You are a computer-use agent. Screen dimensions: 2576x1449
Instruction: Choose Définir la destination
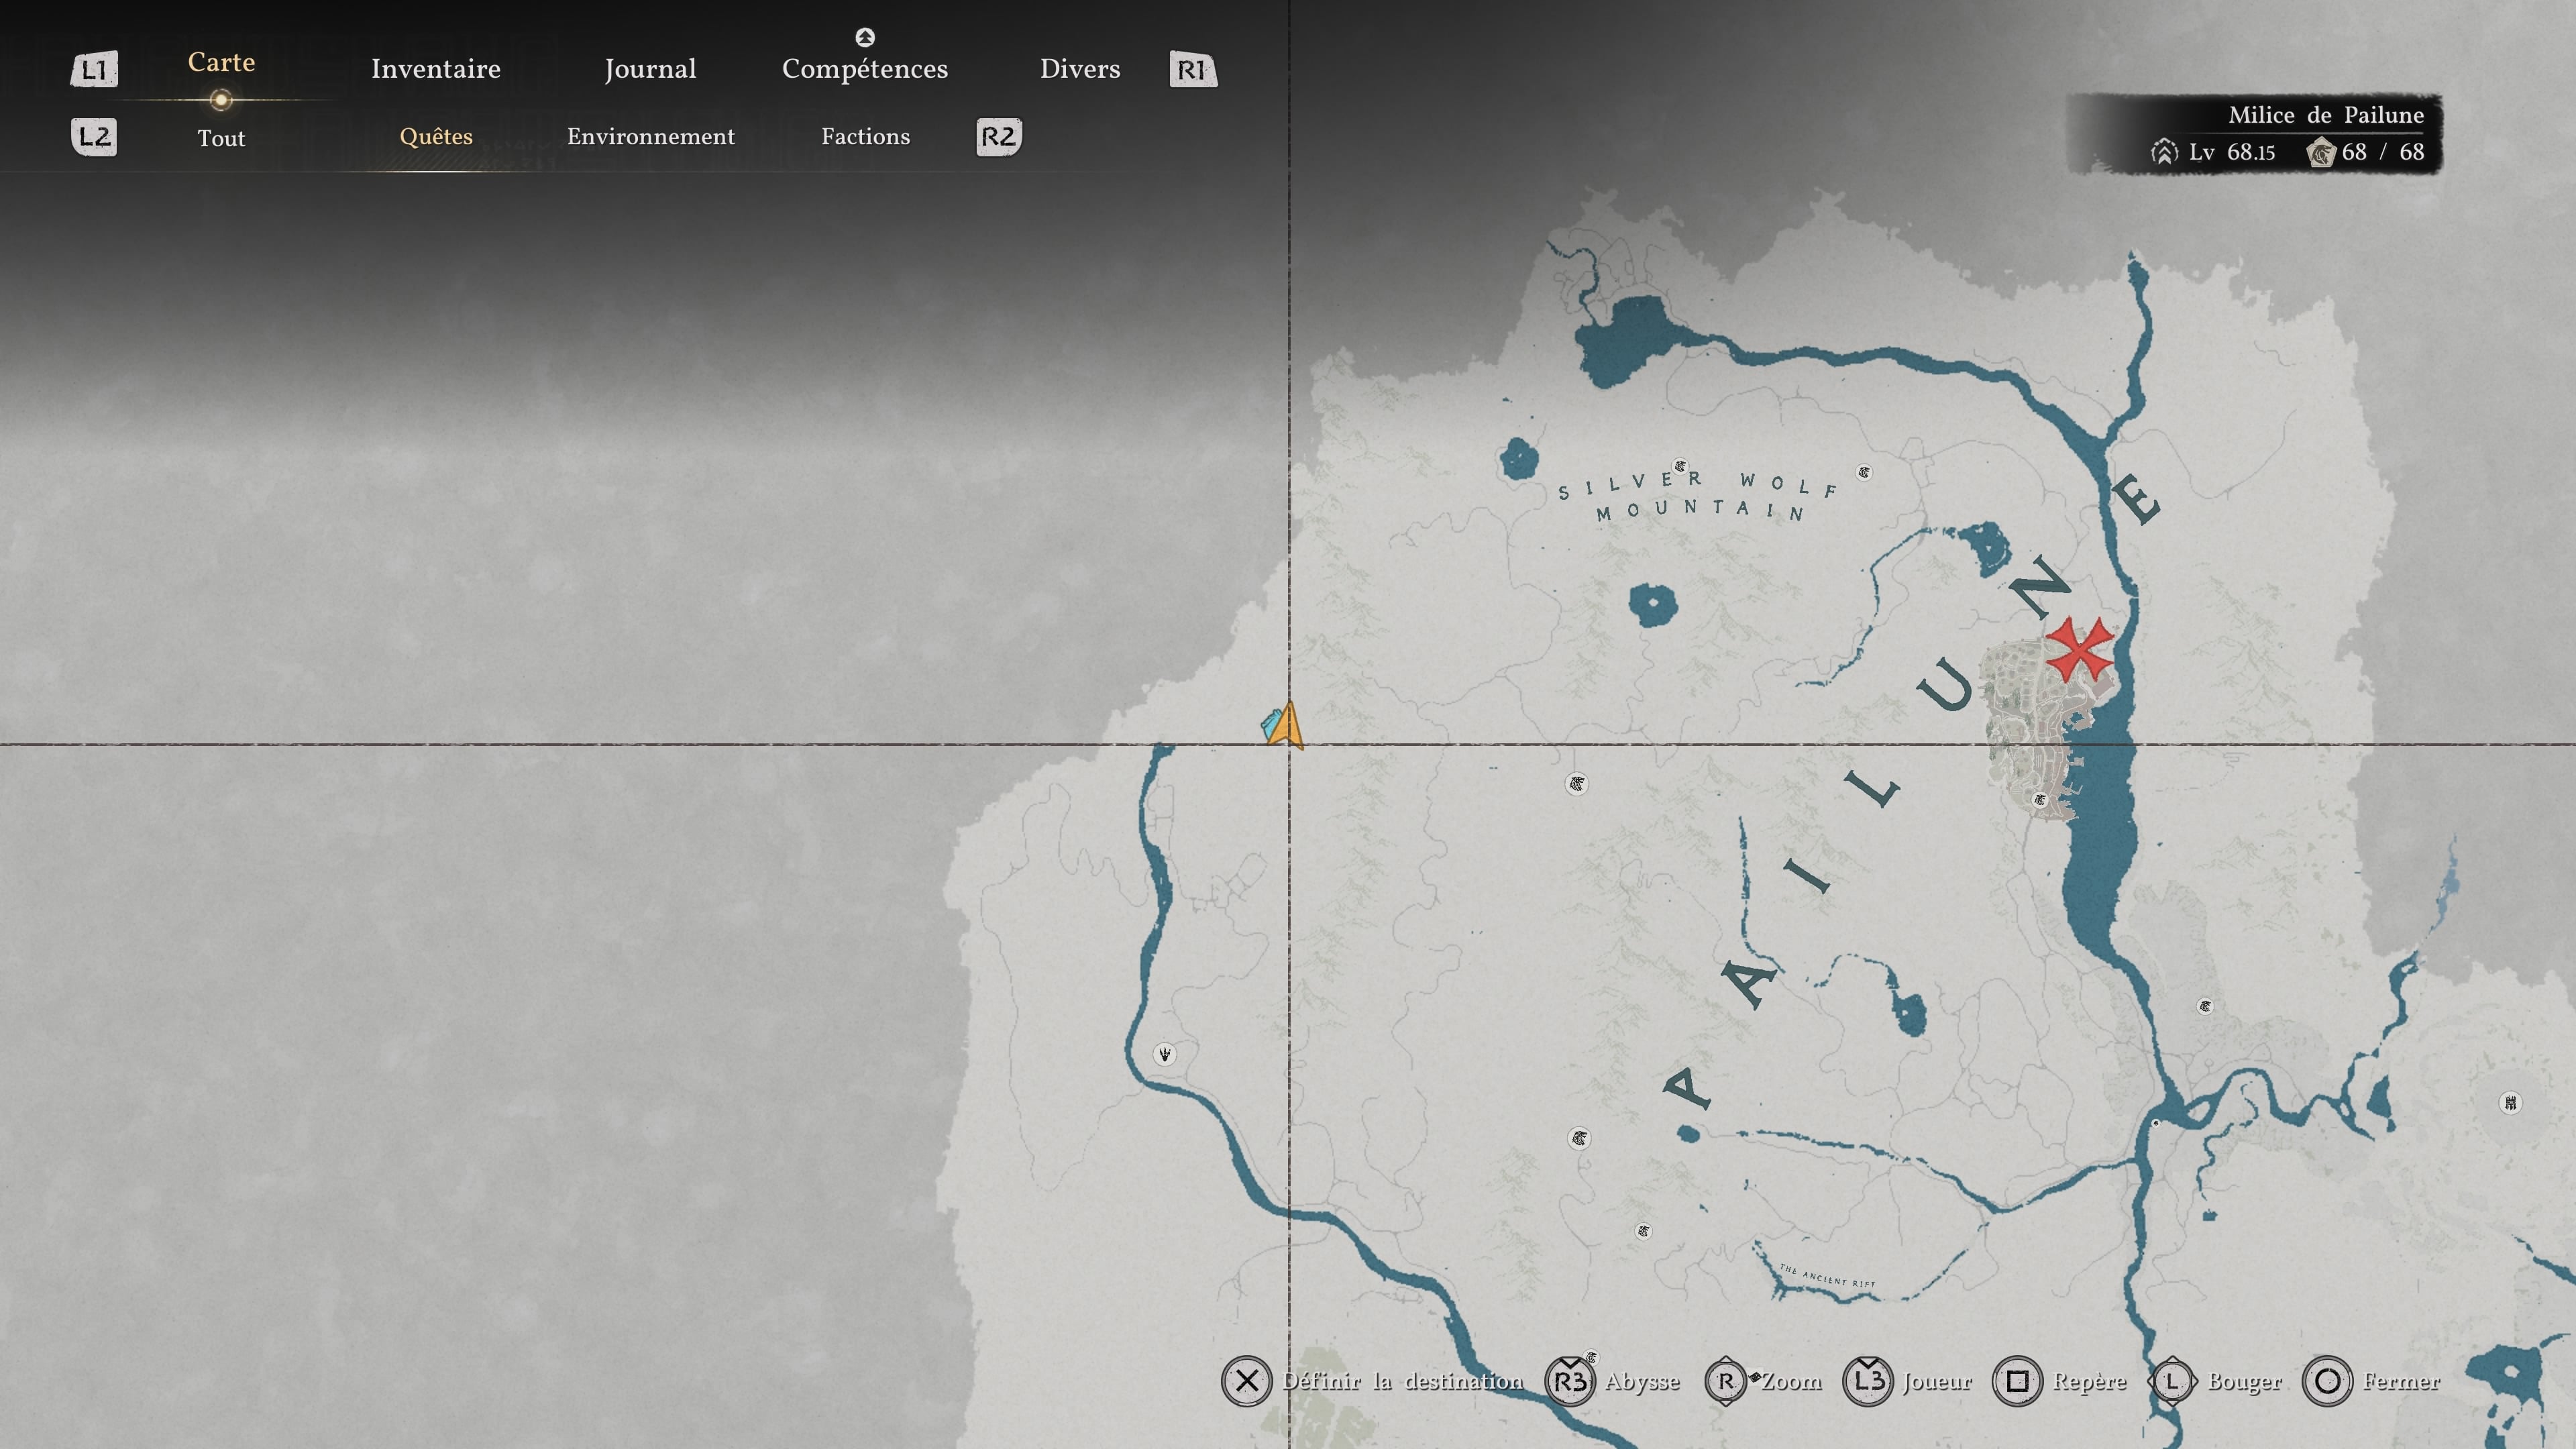tap(1403, 1381)
